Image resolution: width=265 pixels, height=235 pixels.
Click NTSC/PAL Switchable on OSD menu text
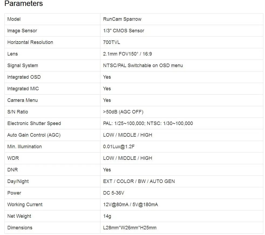click(143, 65)
